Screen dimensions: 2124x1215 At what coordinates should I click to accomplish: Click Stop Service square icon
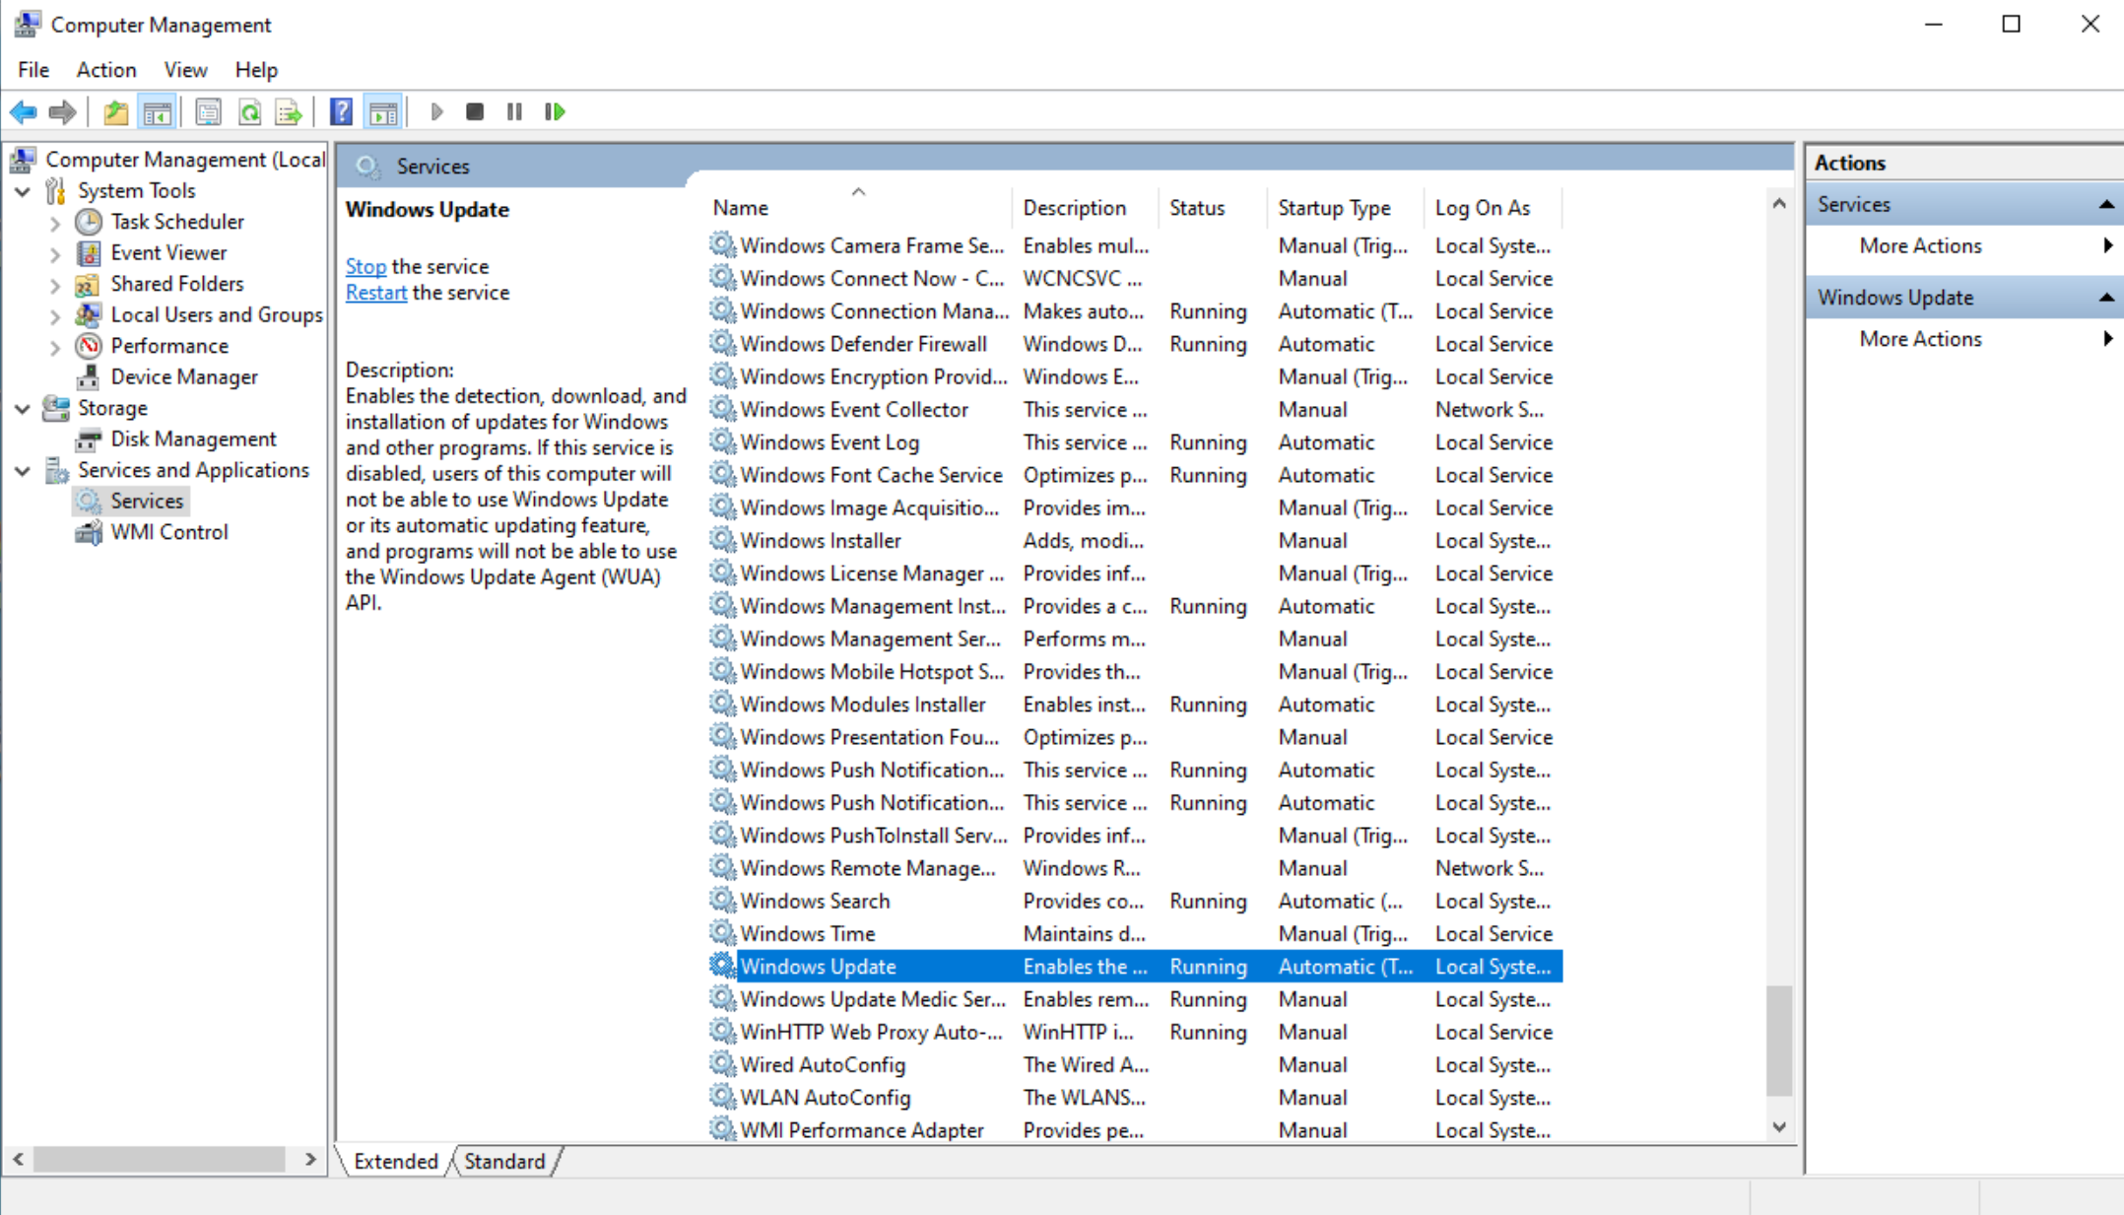coord(475,112)
